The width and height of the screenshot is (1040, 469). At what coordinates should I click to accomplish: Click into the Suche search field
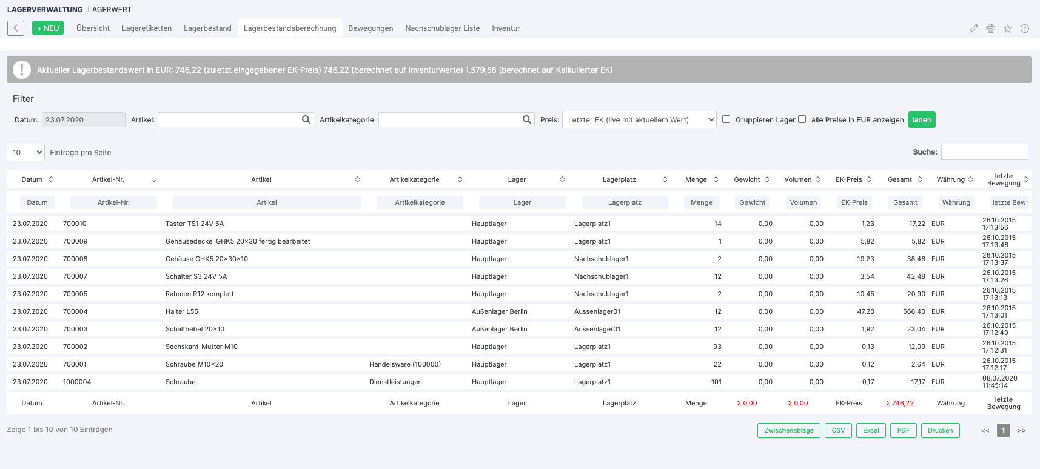click(984, 152)
